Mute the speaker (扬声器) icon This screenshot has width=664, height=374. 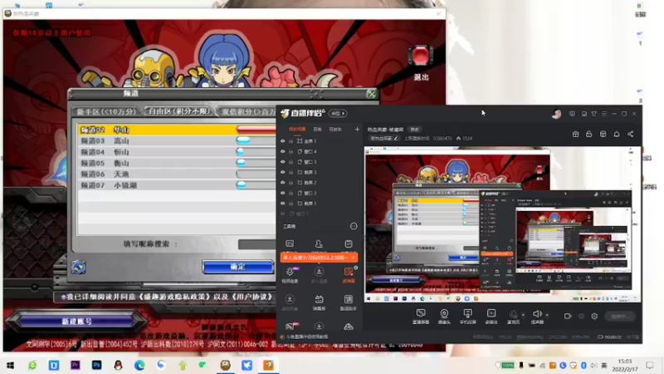coord(537,314)
